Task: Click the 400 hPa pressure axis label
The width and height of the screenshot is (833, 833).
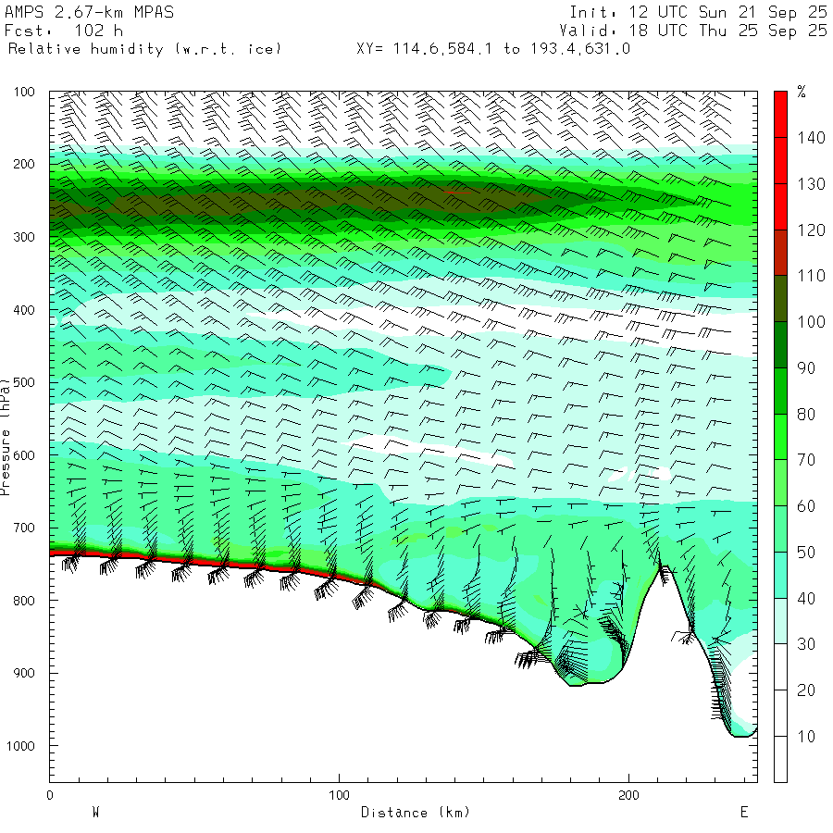Action: click(24, 310)
